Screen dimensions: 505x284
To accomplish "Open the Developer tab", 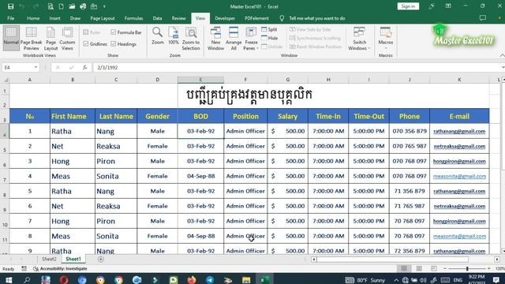I will [225, 18].
